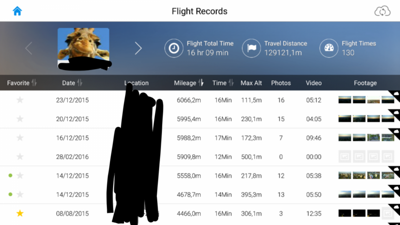
Task: Show the next profile with right arrow
Action: point(138,48)
